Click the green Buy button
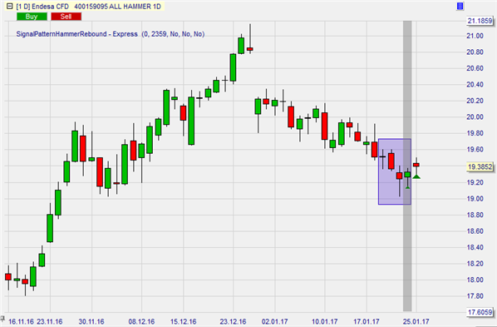The width and height of the screenshot is (497, 327). [x=32, y=17]
